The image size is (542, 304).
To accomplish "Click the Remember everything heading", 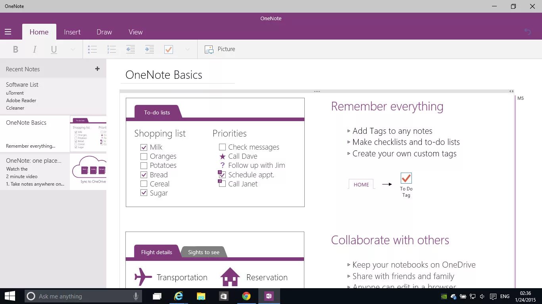I will coord(387,106).
